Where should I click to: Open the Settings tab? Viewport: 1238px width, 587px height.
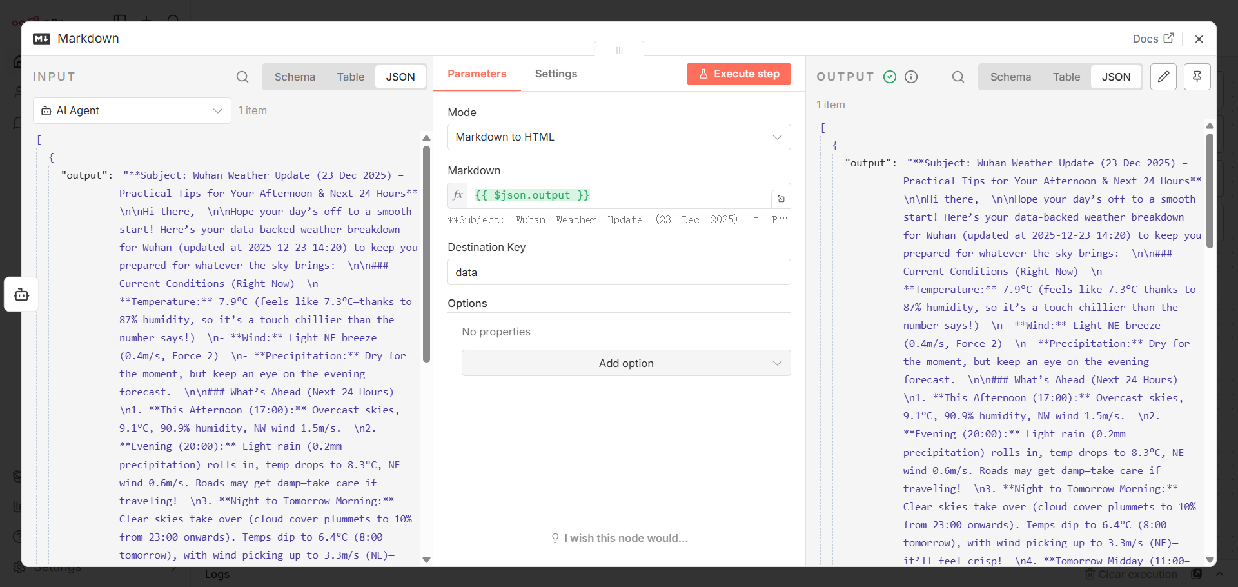[556, 74]
